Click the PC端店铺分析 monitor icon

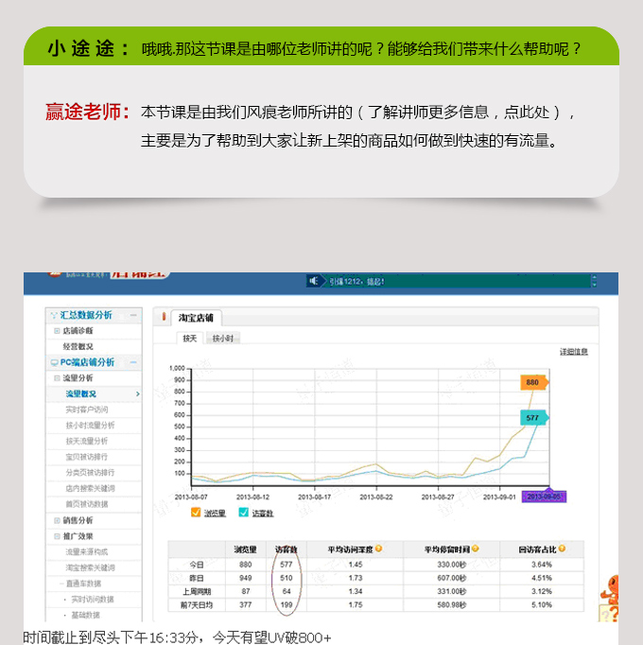coord(54,363)
